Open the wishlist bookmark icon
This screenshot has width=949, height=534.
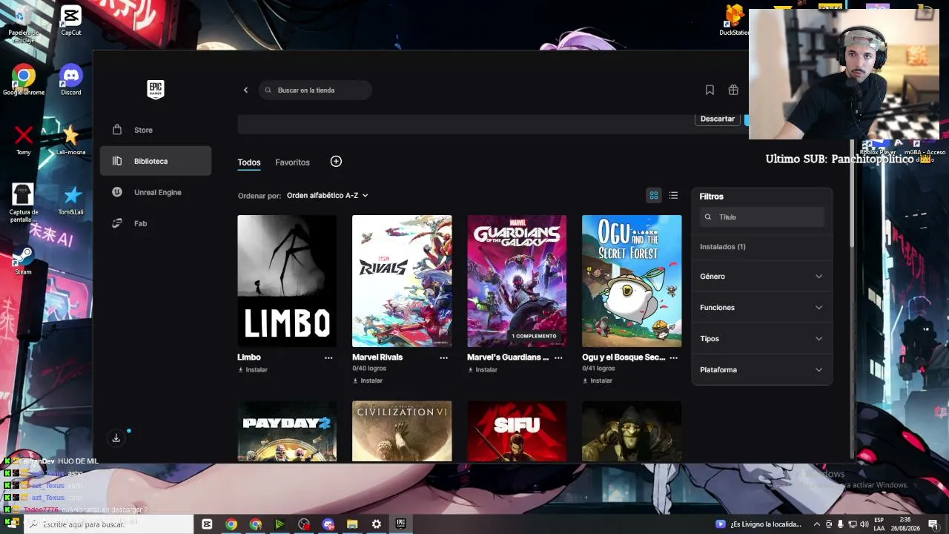(710, 90)
